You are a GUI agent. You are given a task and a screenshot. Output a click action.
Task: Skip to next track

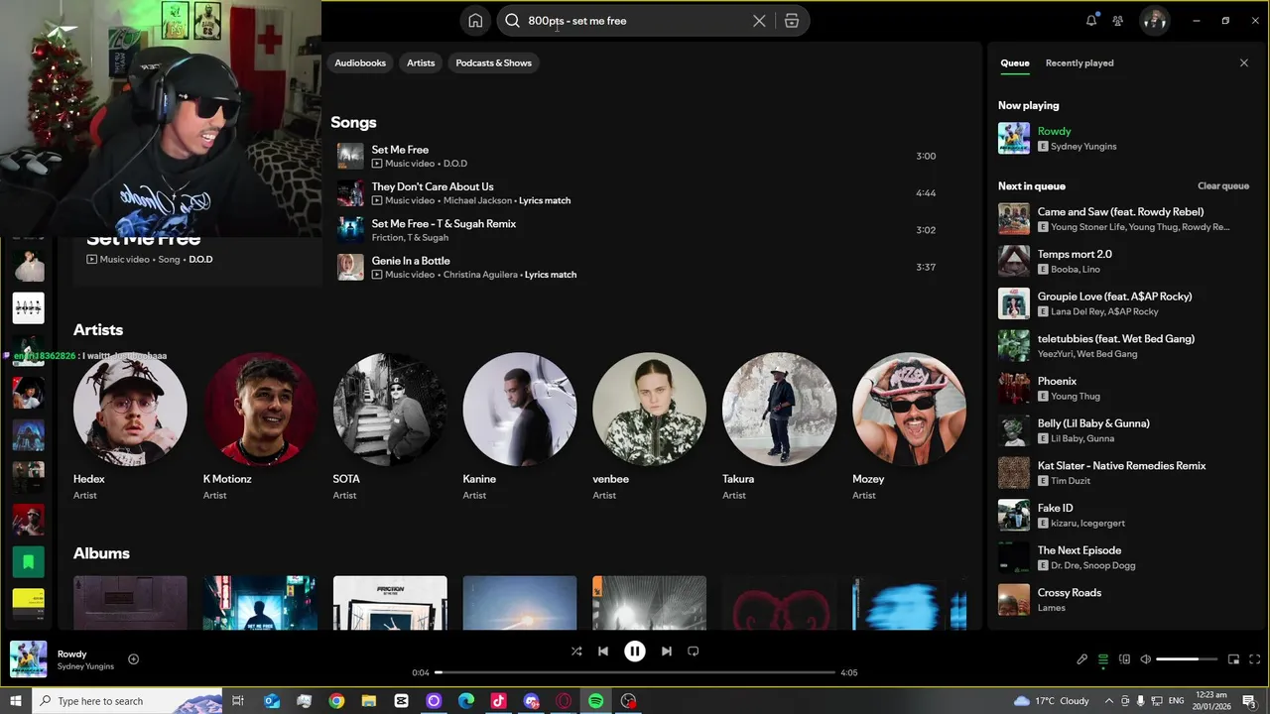click(667, 652)
